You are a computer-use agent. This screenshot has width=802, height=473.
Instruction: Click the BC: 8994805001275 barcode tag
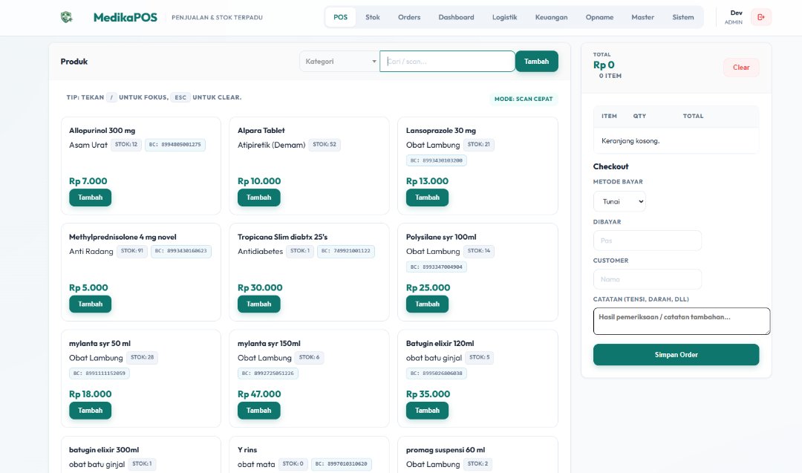click(175, 145)
